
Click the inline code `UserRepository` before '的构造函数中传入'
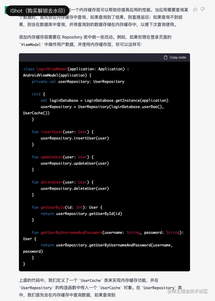point(36,288)
